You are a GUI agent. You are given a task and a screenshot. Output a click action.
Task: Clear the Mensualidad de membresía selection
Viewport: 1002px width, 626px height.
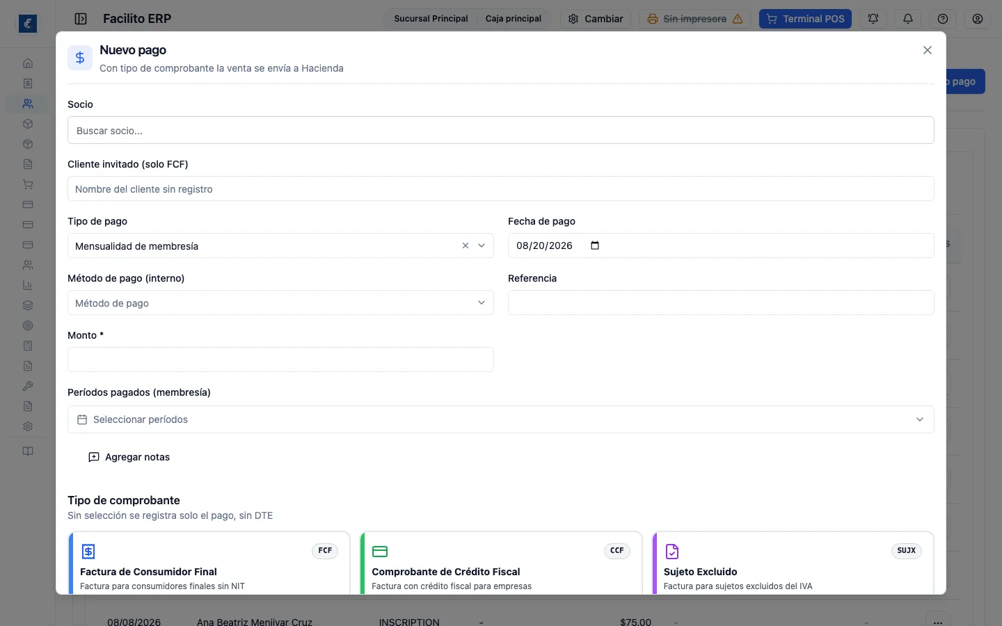point(466,246)
